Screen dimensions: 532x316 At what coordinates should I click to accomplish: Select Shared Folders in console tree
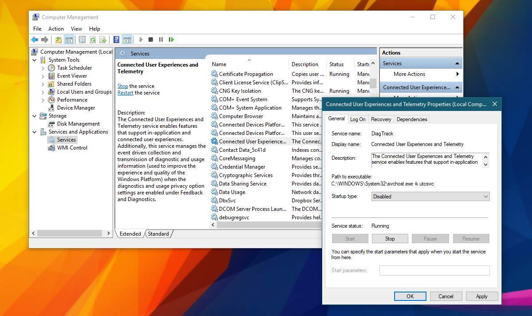(74, 84)
